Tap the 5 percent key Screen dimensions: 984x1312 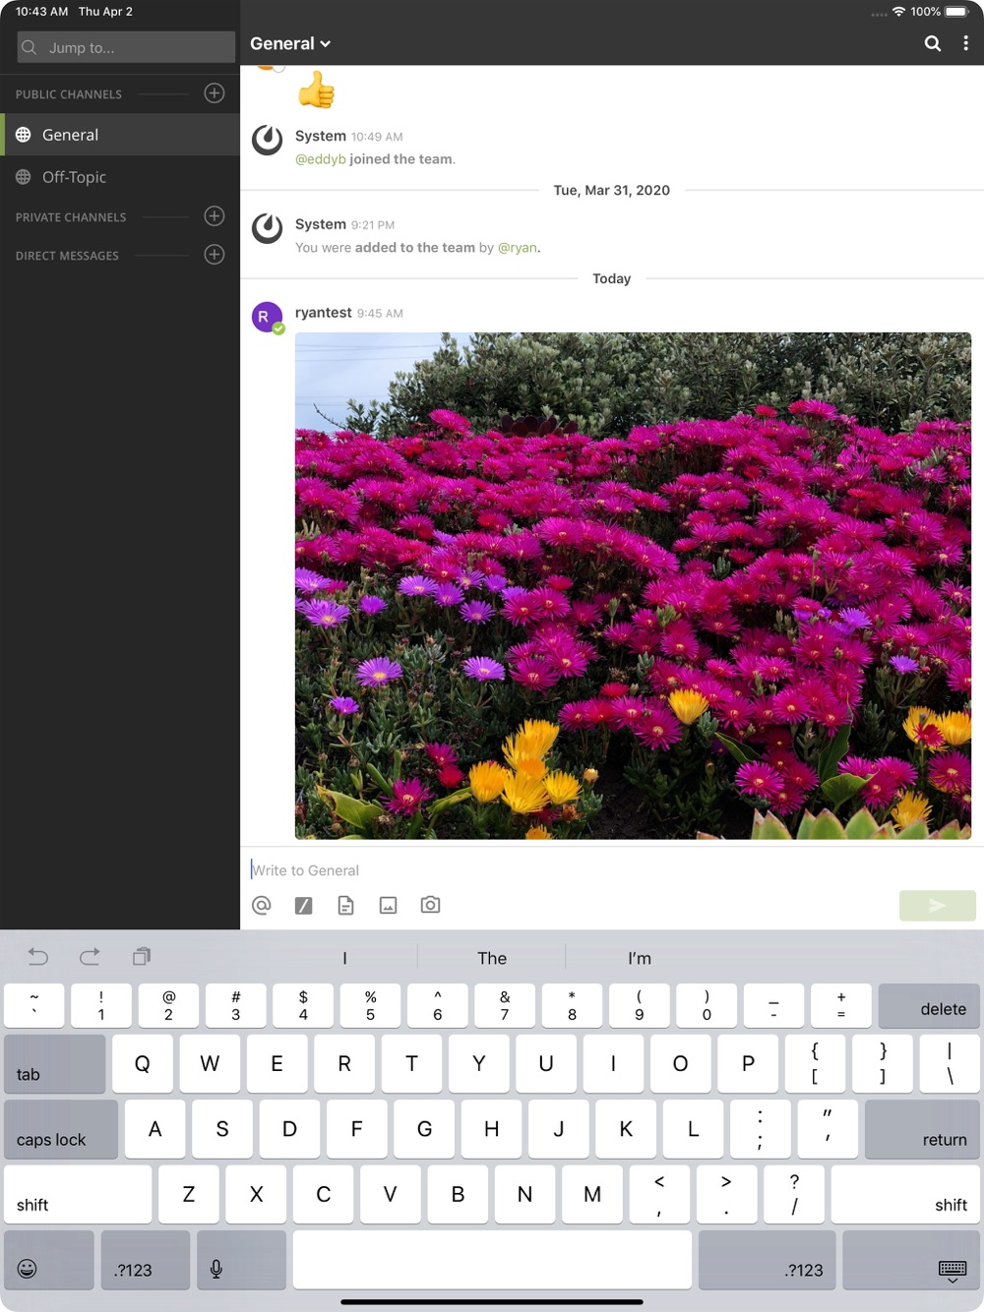click(x=370, y=1005)
